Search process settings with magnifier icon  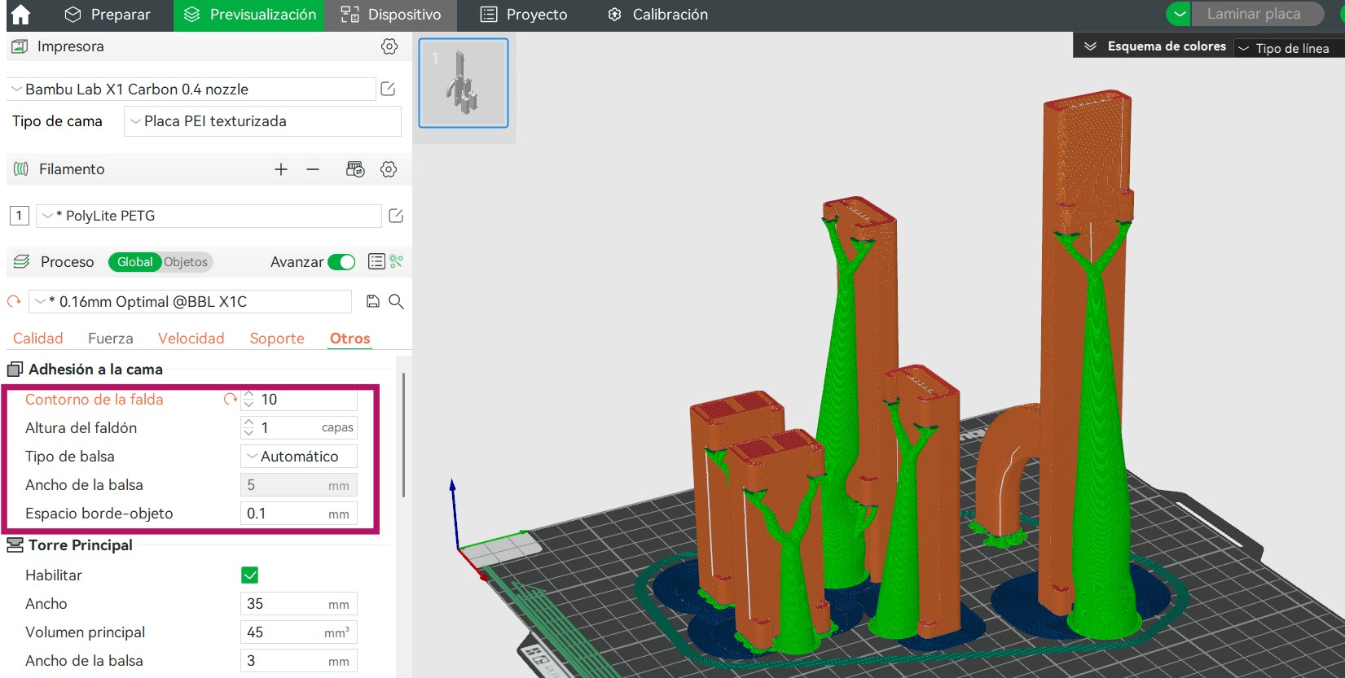point(396,301)
